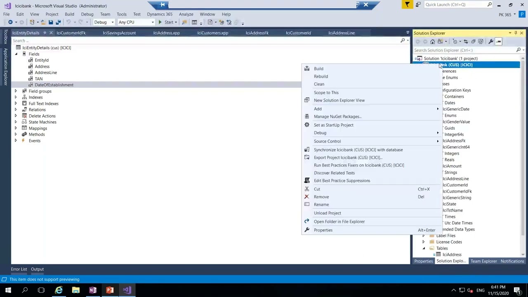The width and height of the screenshot is (528, 297).
Task: Open the PK 365 account dropdown
Action: click(x=507, y=14)
